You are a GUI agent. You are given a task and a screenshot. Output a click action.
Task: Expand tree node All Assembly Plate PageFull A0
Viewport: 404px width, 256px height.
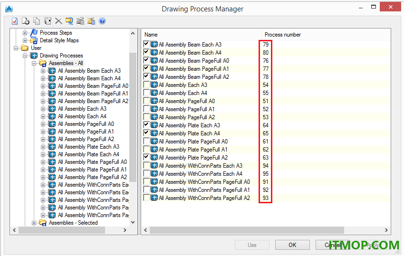click(x=43, y=162)
